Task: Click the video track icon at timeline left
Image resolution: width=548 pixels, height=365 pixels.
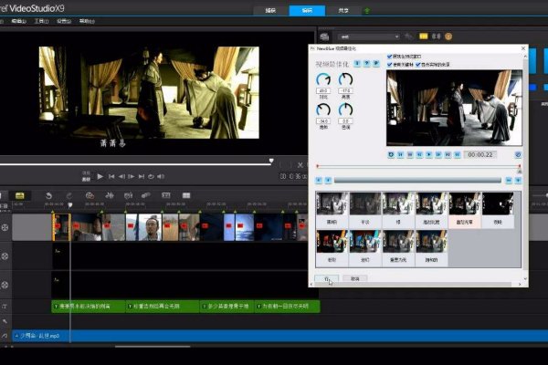Action: [x=6, y=226]
